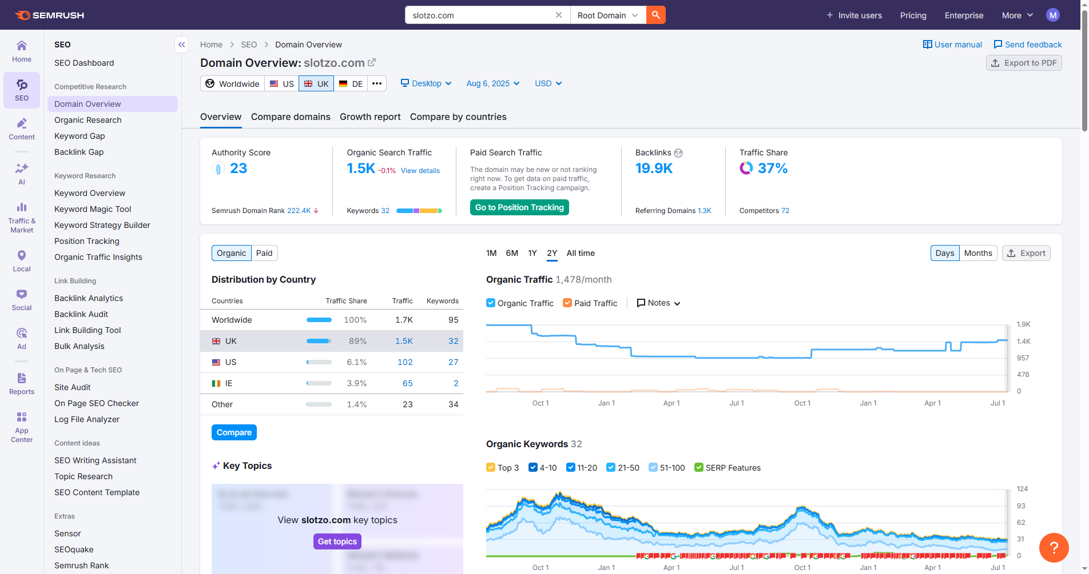
Task: Uncheck the Organic Traffic checkbox
Action: point(491,303)
